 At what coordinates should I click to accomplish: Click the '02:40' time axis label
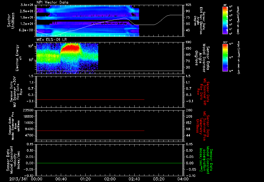click(134, 179)
